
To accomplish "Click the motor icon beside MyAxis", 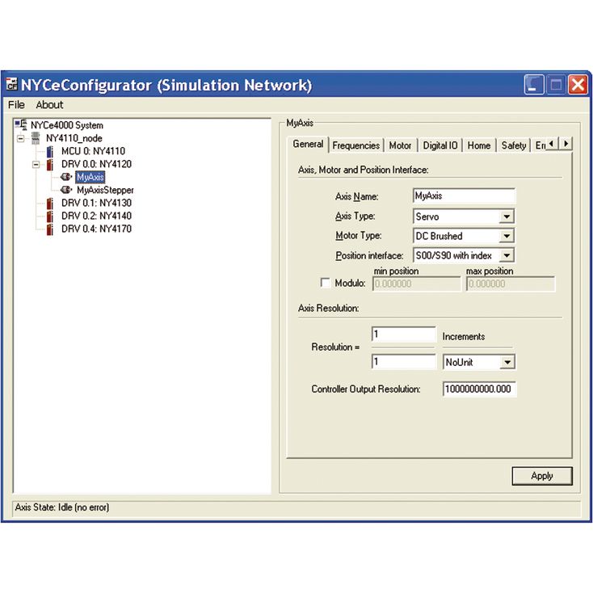I will coord(66,177).
